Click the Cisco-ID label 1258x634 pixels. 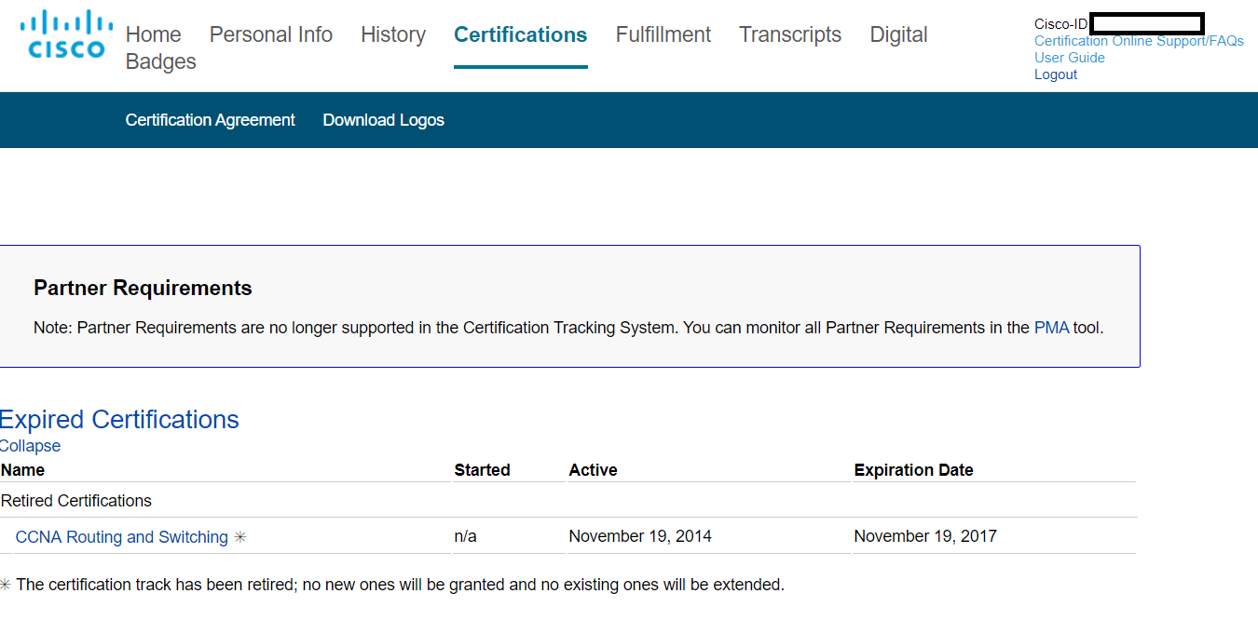1060,24
